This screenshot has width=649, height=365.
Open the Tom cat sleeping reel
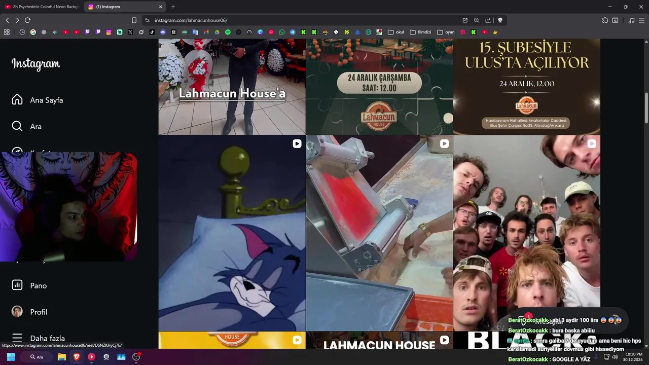click(x=232, y=233)
